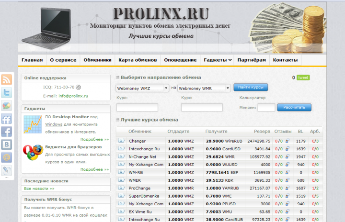Open the Оповещение menu item
Screen dimensions: 345x222
click(x=180, y=60)
